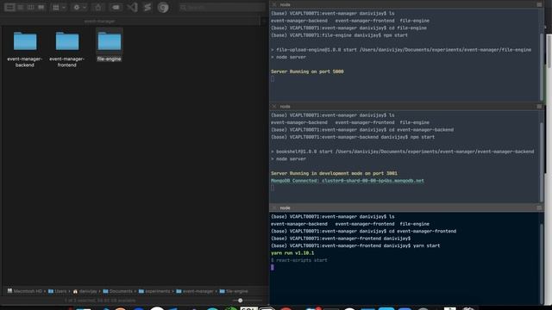
Task: Click 'yarn run v1.10.1' line
Action: (292, 253)
